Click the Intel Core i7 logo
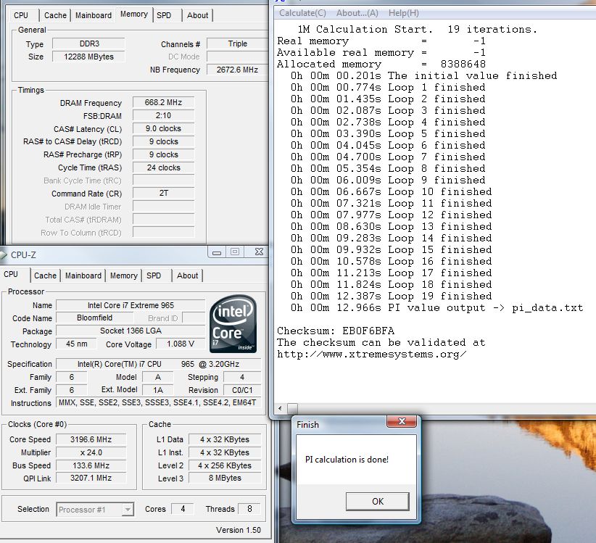 (x=233, y=323)
